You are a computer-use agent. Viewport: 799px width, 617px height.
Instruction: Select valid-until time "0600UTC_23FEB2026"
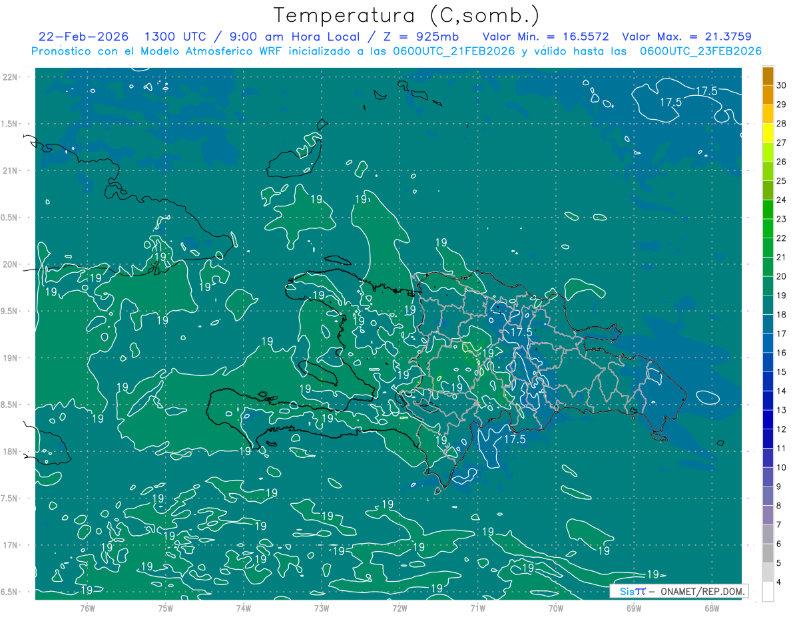tap(701, 51)
